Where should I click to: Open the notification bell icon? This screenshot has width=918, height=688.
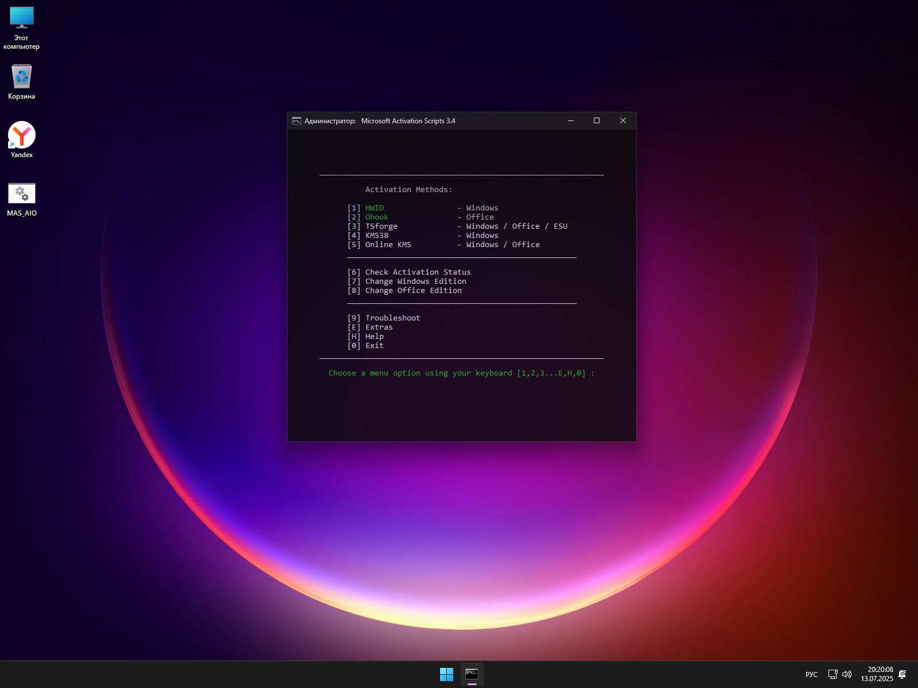tap(902, 674)
